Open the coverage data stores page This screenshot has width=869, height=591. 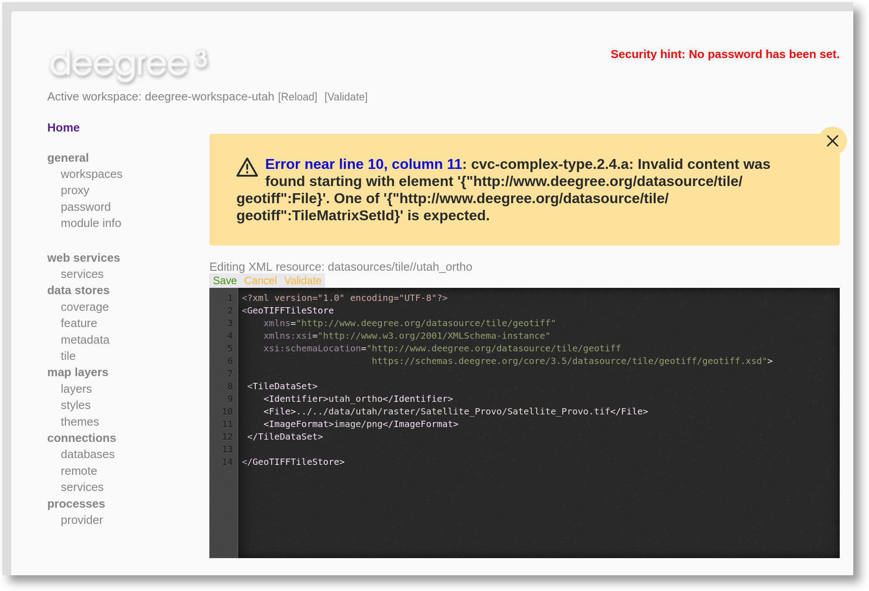[x=85, y=307]
